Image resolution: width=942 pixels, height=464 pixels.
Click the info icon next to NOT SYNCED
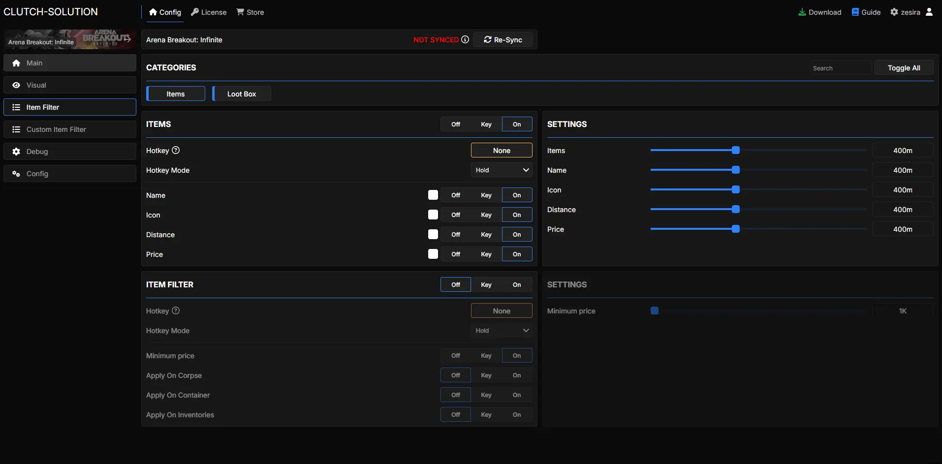click(465, 39)
